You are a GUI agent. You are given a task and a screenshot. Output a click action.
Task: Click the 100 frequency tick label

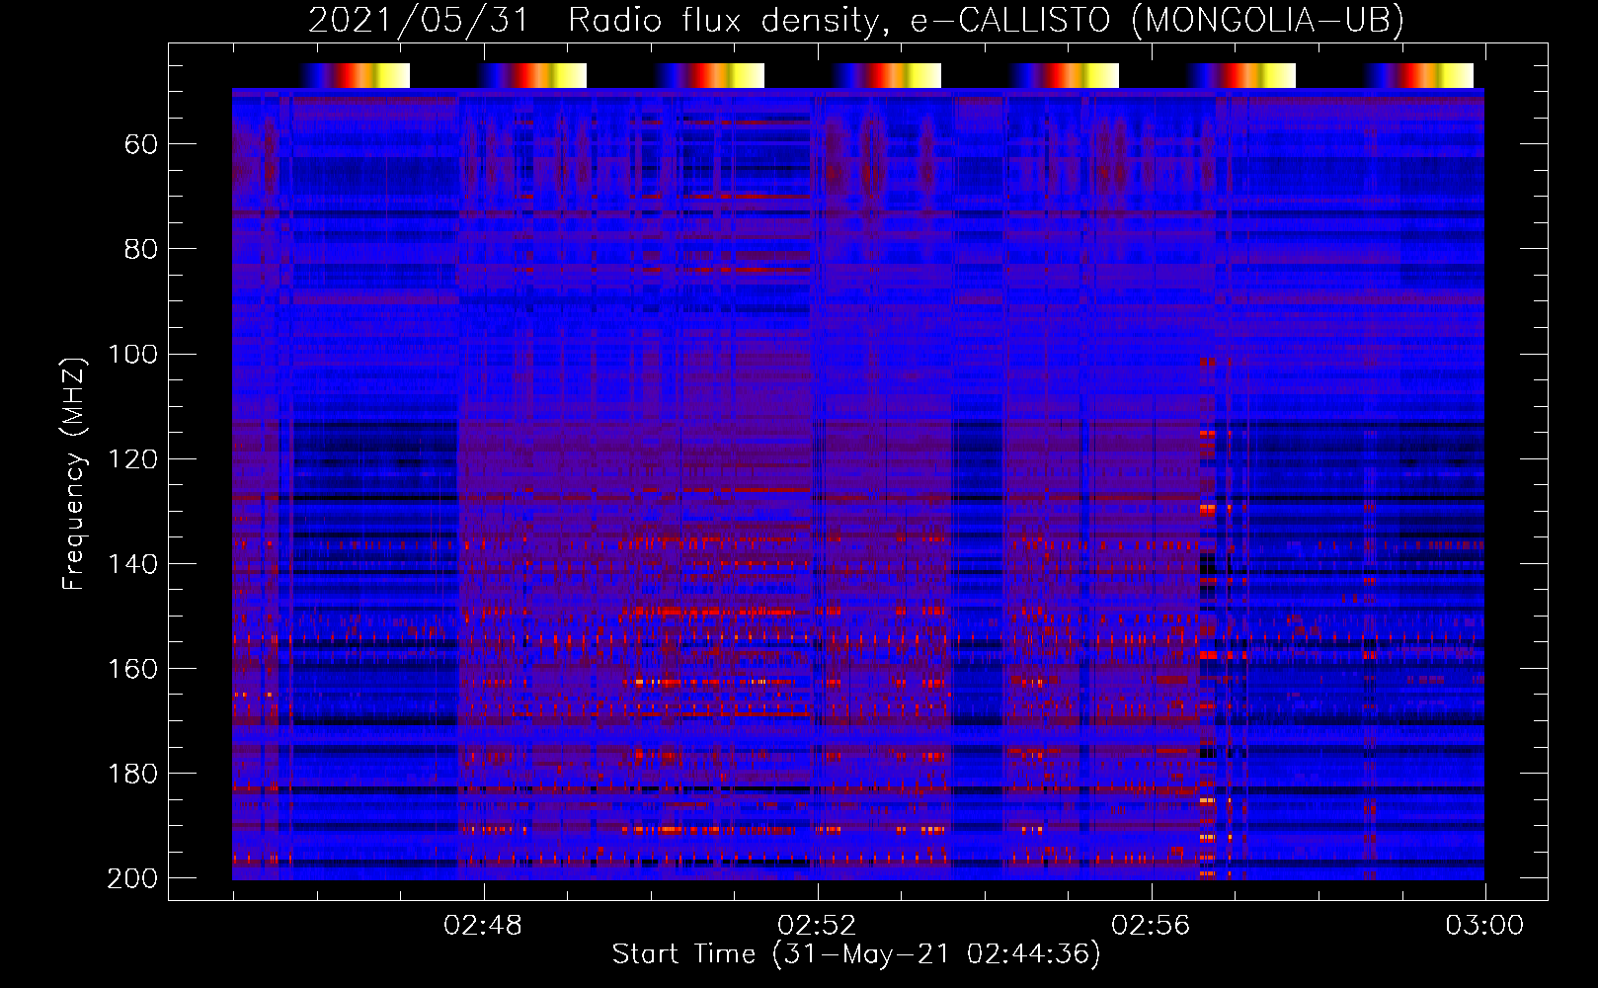(x=133, y=355)
